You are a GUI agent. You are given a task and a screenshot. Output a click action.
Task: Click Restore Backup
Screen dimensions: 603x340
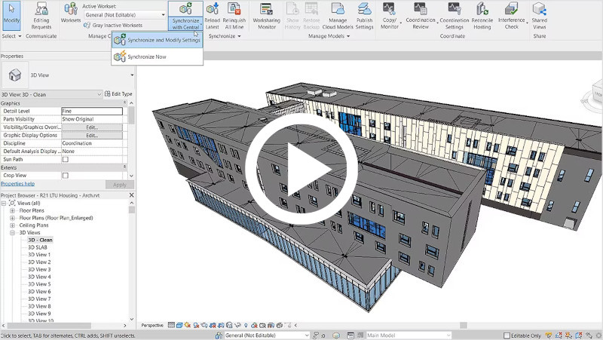[x=311, y=16]
